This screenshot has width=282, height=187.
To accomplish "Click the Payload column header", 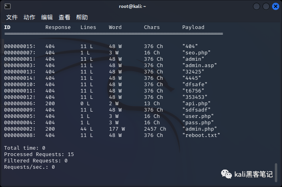I will (x=193, y=27).
